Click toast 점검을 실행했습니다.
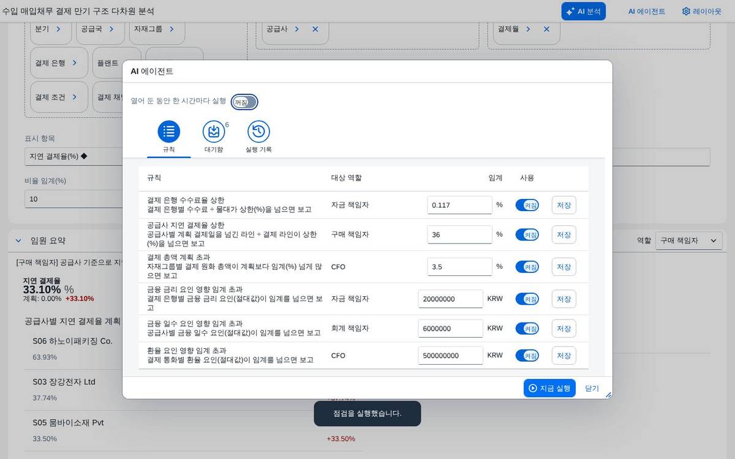The height and width of the screenshot is (459, 735). (367, 413)
